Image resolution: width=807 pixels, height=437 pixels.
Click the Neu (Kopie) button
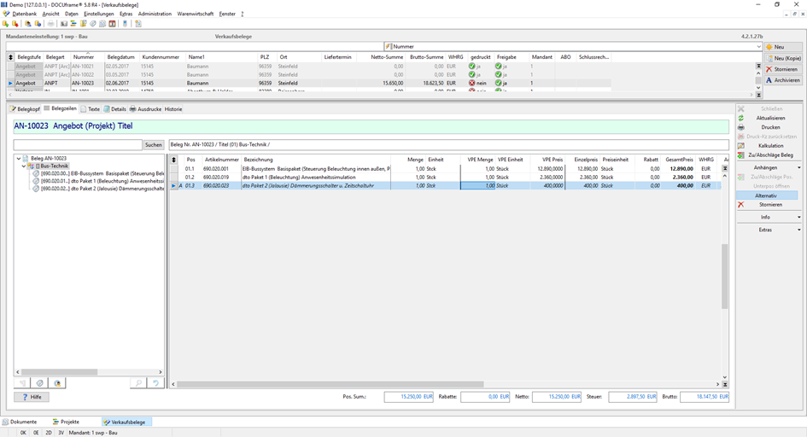783,58
